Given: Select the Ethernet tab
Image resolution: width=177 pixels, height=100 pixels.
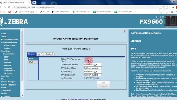Looking at the screenshot, I should 32,54.
